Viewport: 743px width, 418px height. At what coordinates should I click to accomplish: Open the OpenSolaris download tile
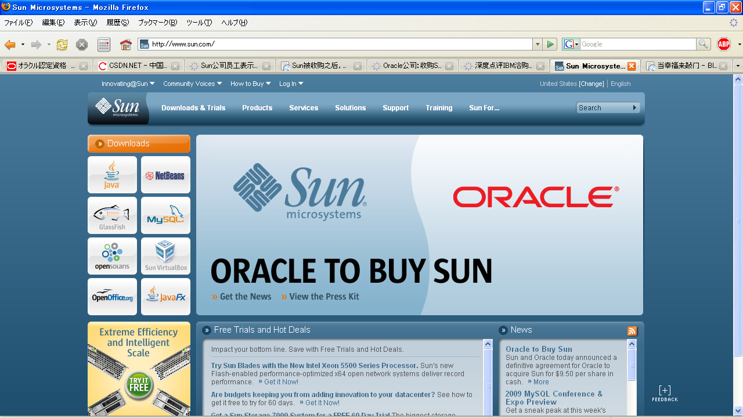pos(112,256)
